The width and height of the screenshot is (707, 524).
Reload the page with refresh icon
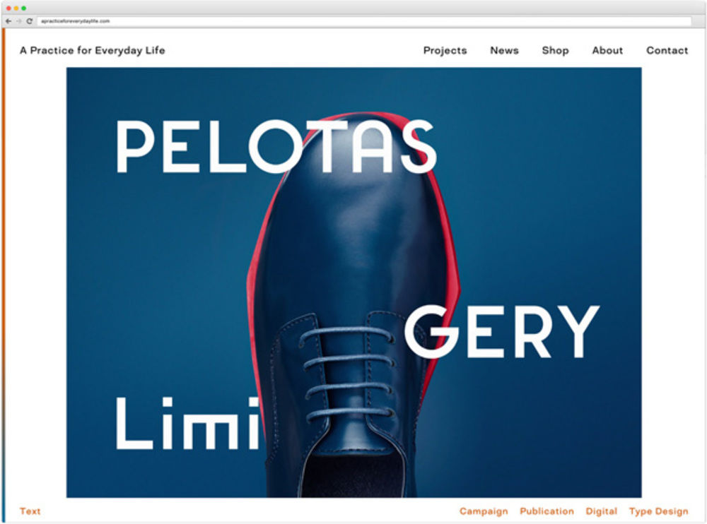pos(29,21)
